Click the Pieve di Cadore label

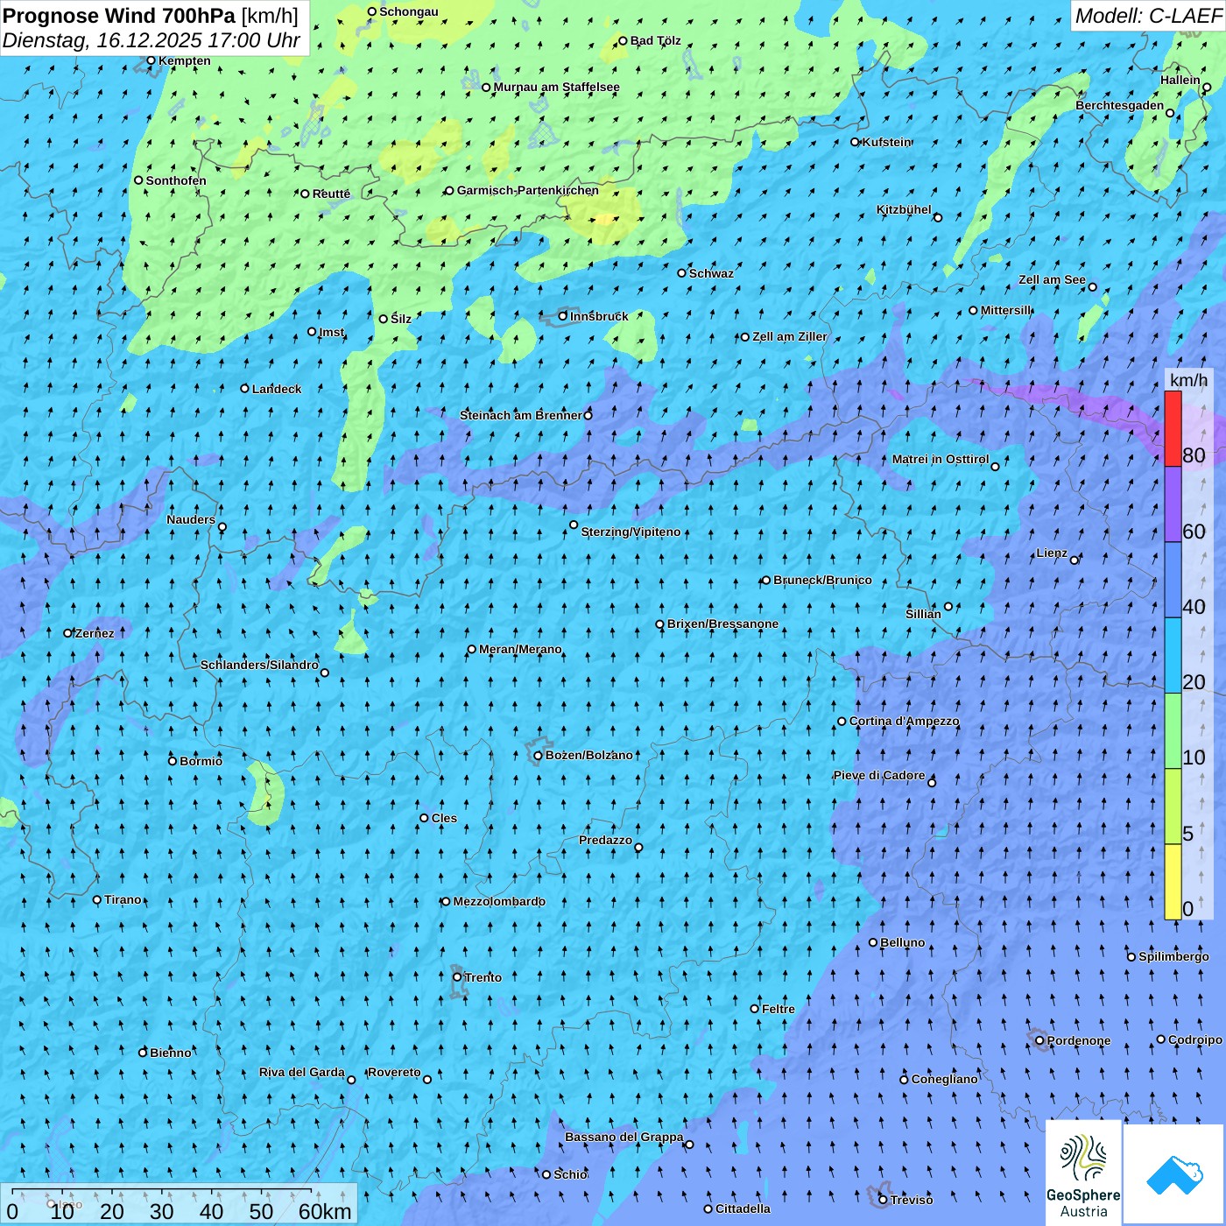(879, 775)
